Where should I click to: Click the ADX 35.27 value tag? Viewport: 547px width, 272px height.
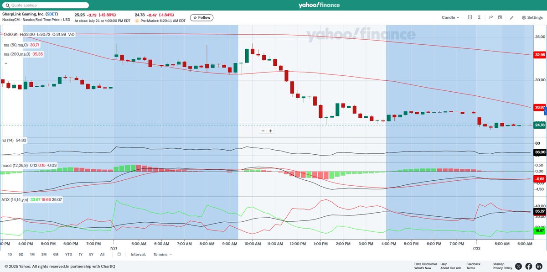pyautogui.click(x=540, y=211)
